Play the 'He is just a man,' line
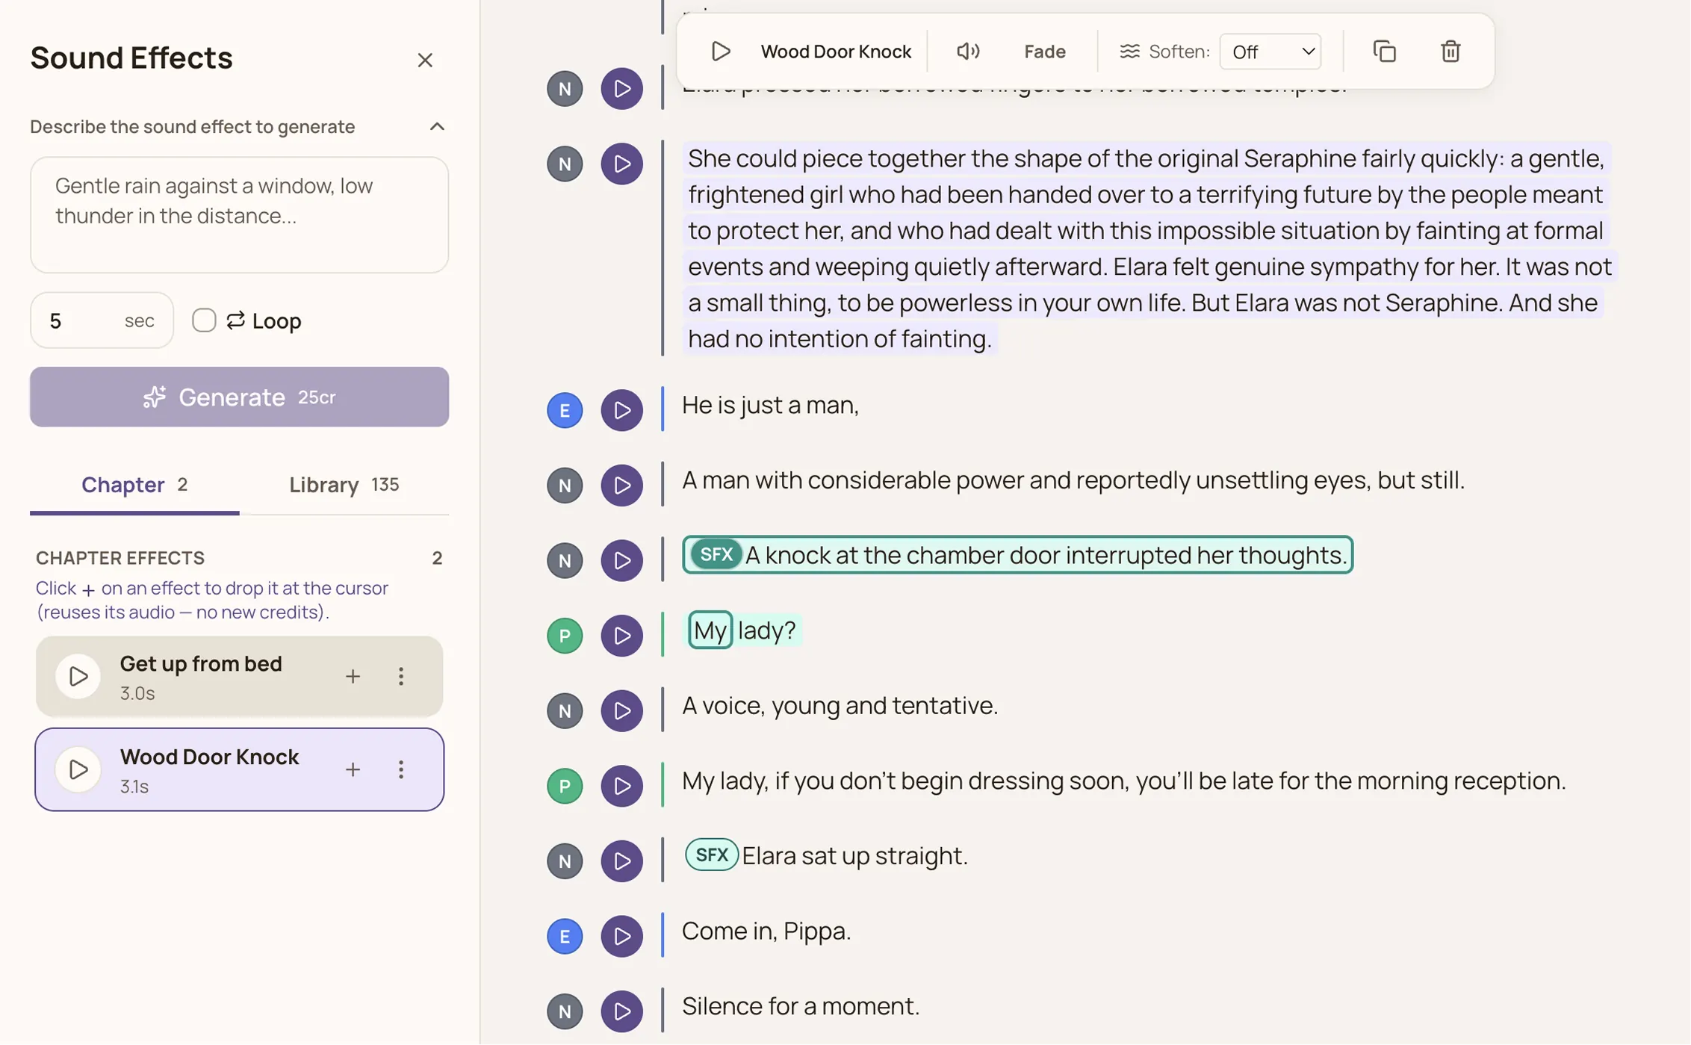The width and height of the screenshot is (1691, 1045). 621,410
